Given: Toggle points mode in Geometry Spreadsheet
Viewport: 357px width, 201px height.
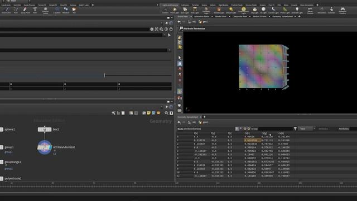Looking at the screenshot, I should (237, 129).
